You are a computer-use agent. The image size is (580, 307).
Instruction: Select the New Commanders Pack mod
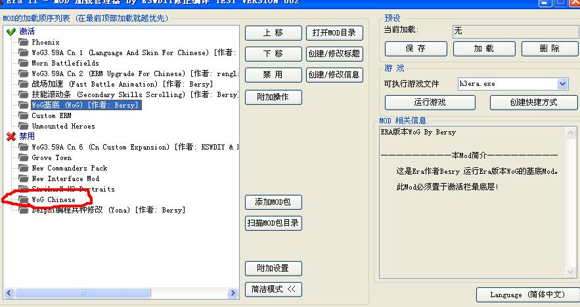coord(70,168)
